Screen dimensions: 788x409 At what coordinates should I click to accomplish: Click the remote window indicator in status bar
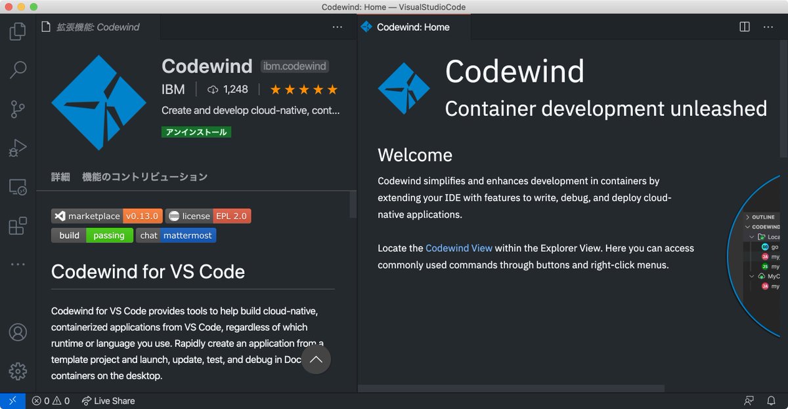(12, 400)
